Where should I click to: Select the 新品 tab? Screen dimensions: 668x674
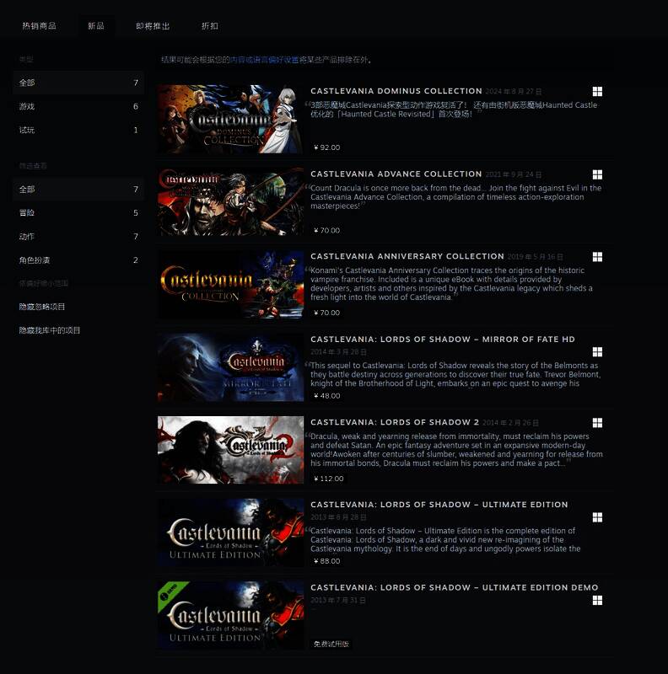[96, 26]
